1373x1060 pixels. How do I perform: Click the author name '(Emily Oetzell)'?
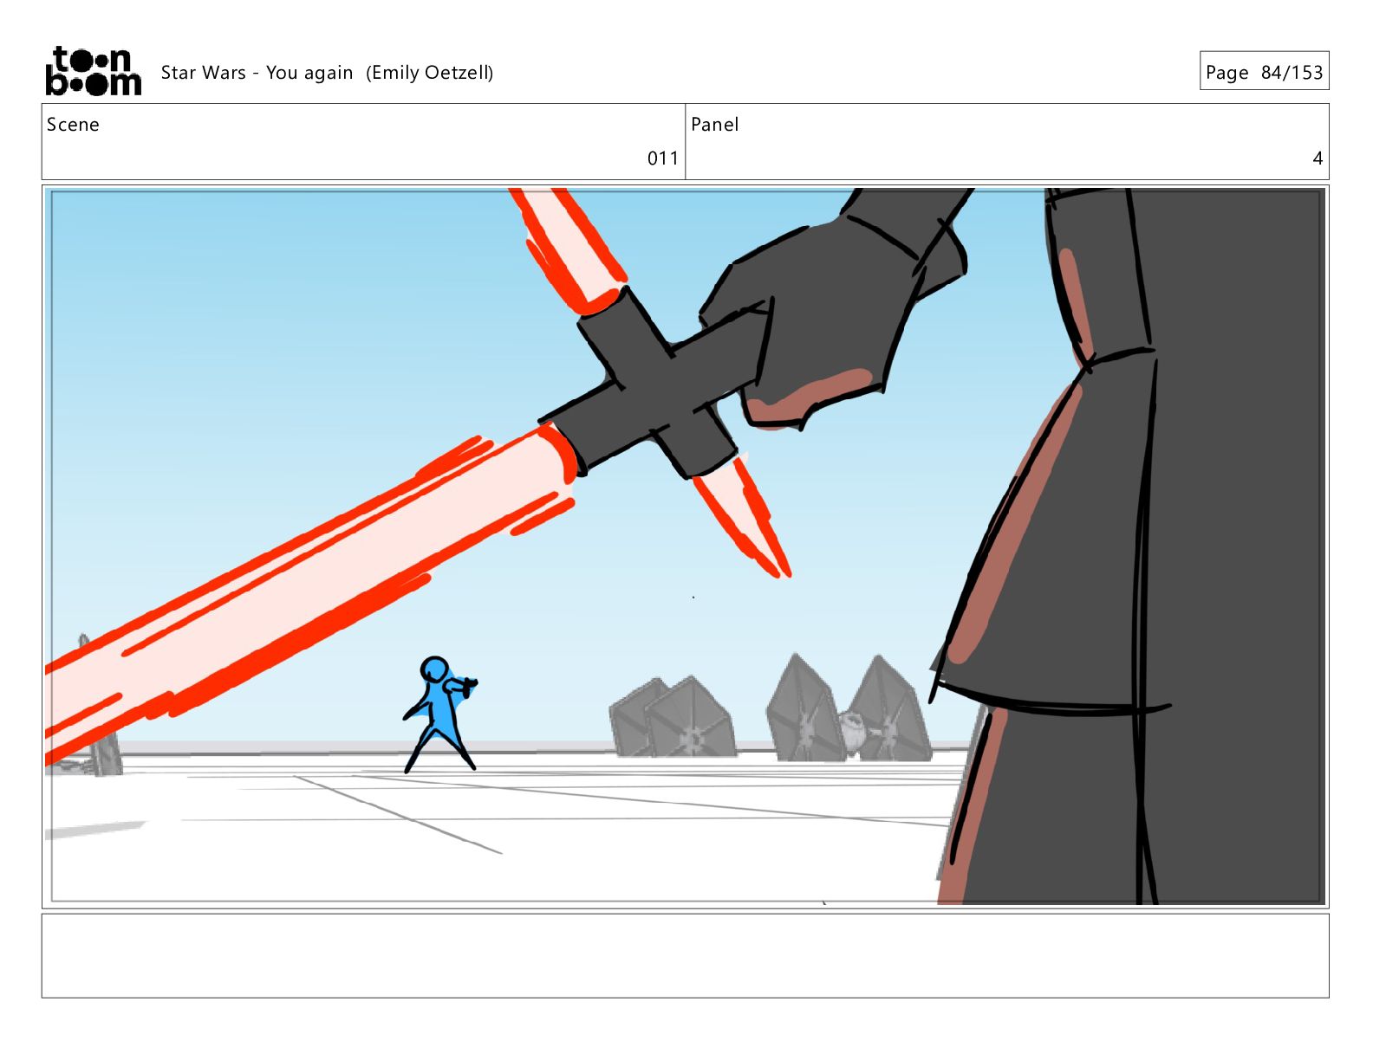(429, 73)
